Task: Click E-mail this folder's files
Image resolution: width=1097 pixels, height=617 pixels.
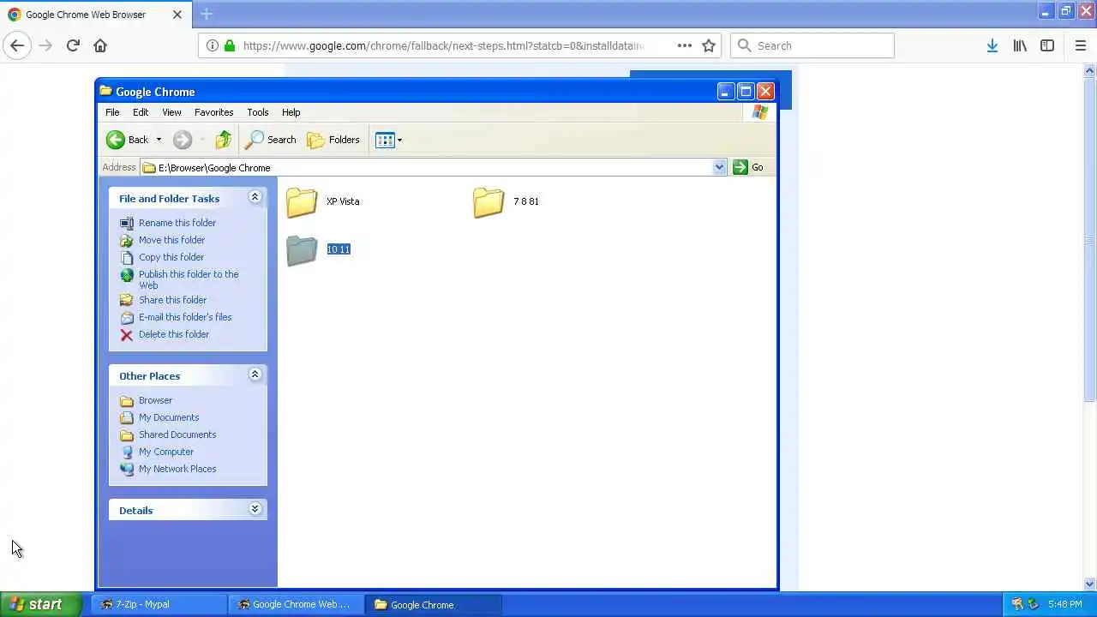Action: click(x=185, y=317)
